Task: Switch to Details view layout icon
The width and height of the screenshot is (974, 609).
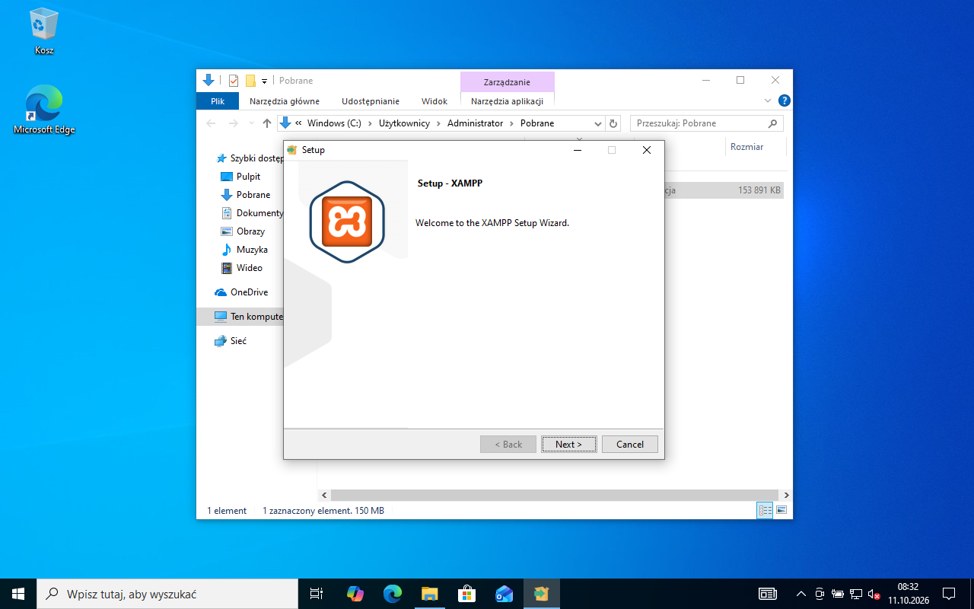Action: [x=765, y=511]
